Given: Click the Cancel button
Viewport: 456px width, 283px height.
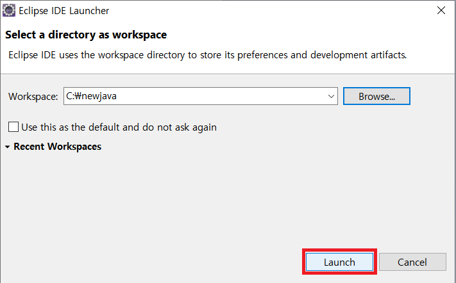Looking at the screenshot, I should [412, 262].
